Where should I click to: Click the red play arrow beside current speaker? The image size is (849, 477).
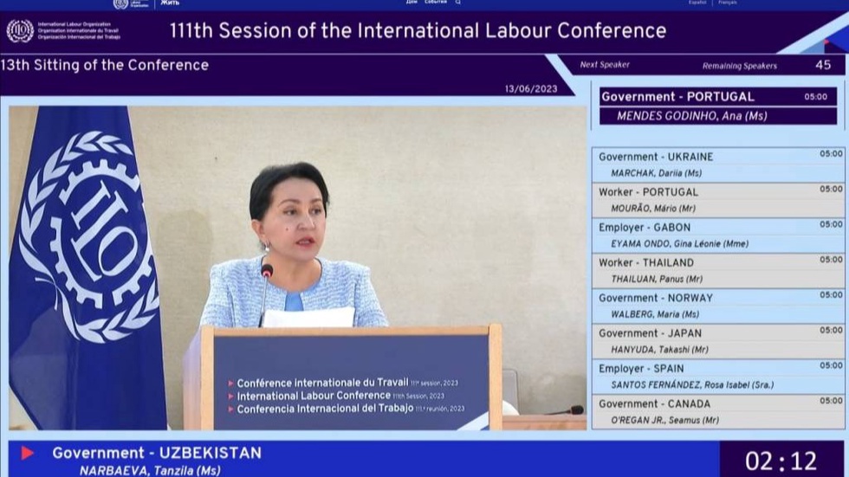coord(28,453)
